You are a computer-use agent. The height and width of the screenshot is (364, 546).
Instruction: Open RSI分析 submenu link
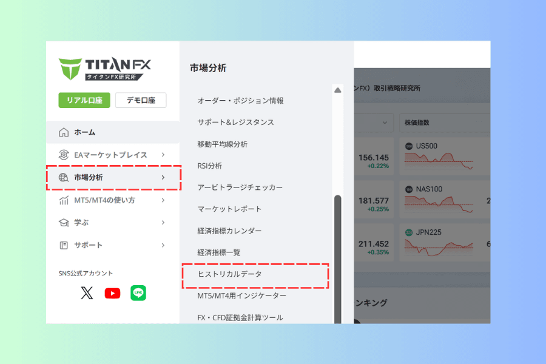pos(210,166)
